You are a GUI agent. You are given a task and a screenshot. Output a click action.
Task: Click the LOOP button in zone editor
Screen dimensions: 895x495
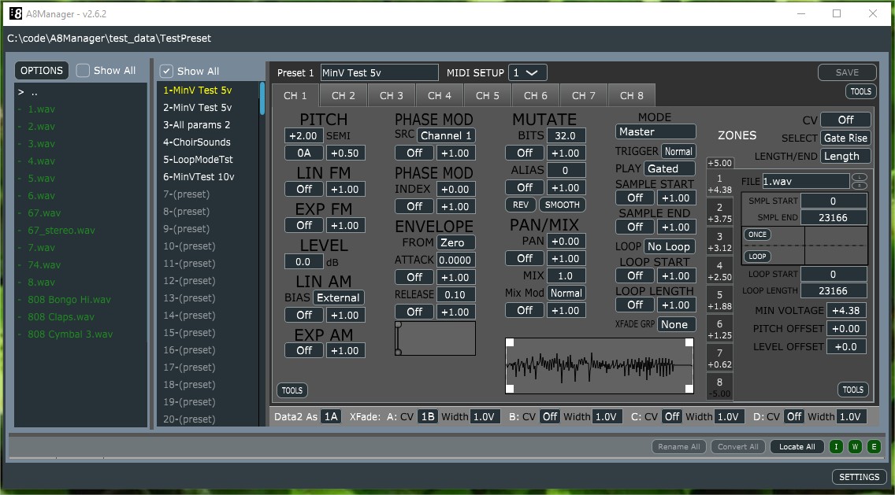tap(757, 257)
